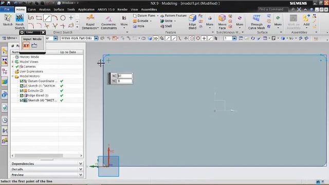This screenshot has height=185, width=329.
Task: Toggle Sketch (4) feature checkbox
Action: 22,100
